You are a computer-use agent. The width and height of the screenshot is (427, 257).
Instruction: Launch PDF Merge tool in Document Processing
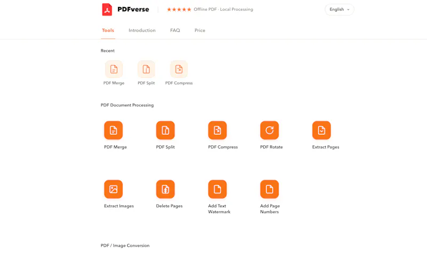113,130
